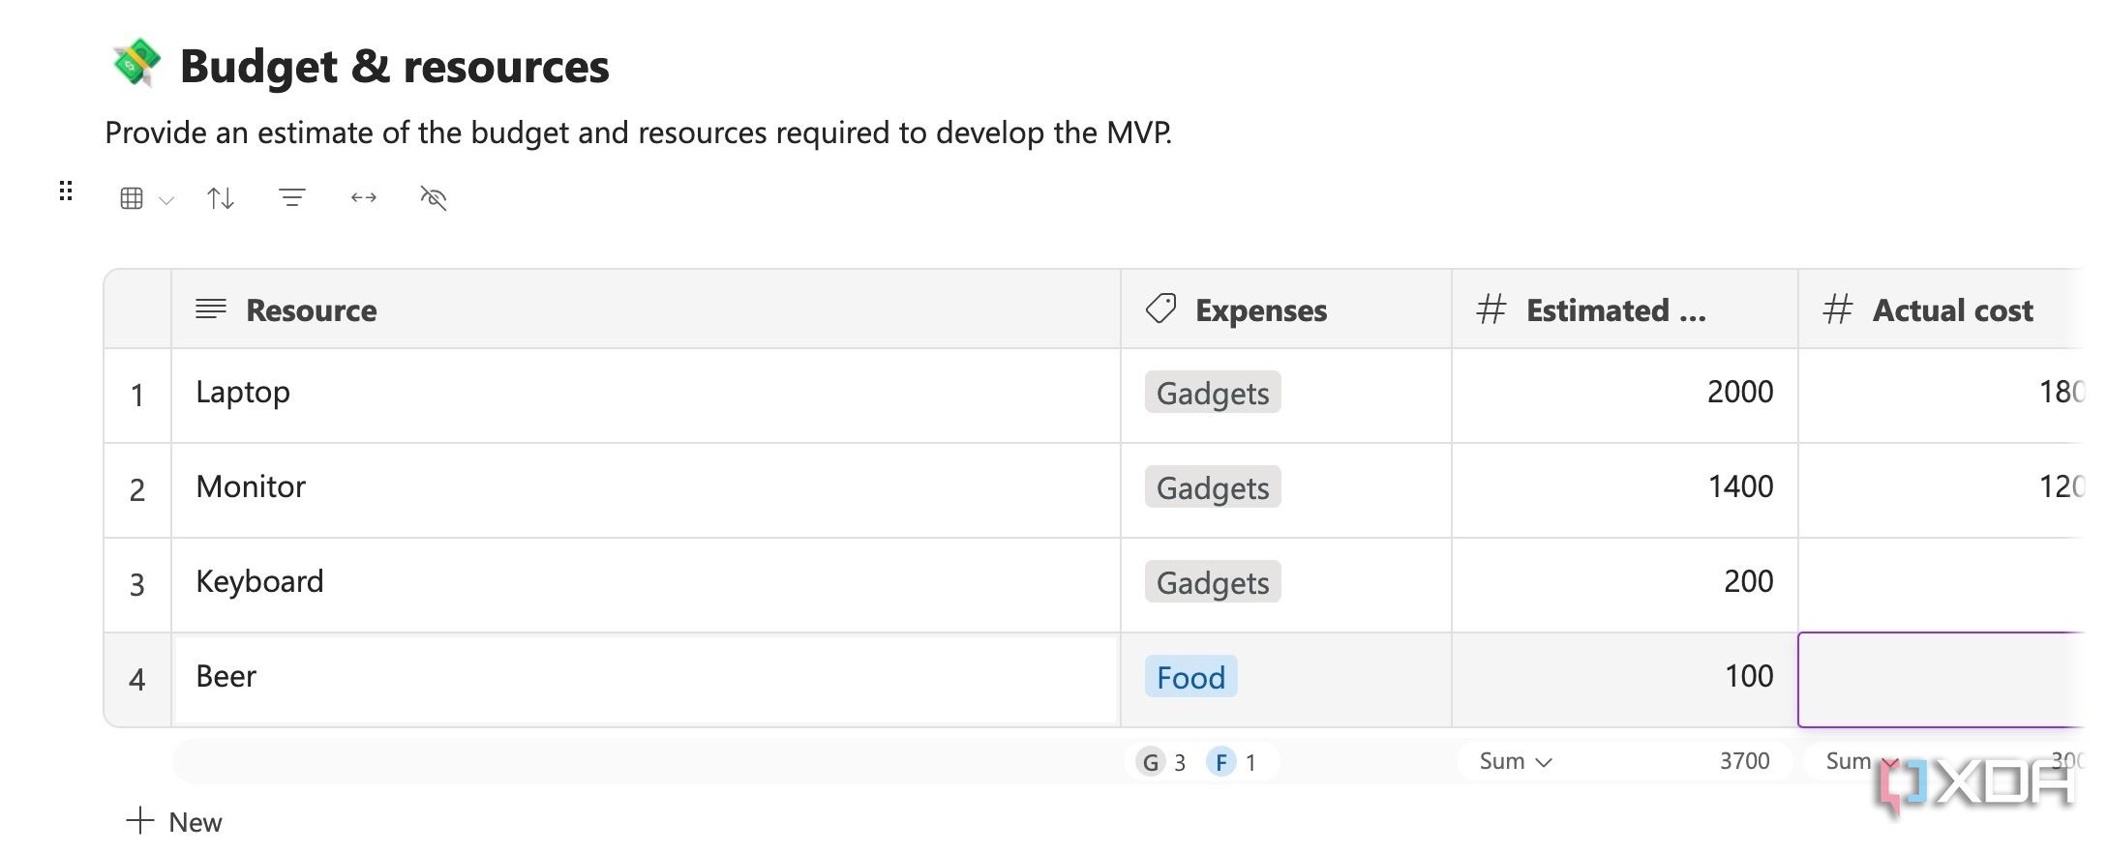Open Sum dropdown under Actual cost column
The image size is (2108, 853).
pos(1856,762)
